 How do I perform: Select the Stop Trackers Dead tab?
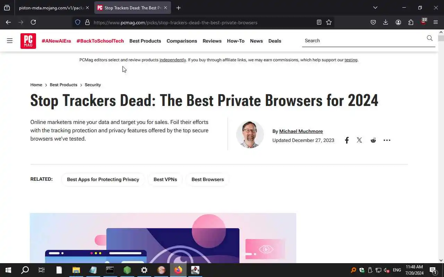coord(133,8)
